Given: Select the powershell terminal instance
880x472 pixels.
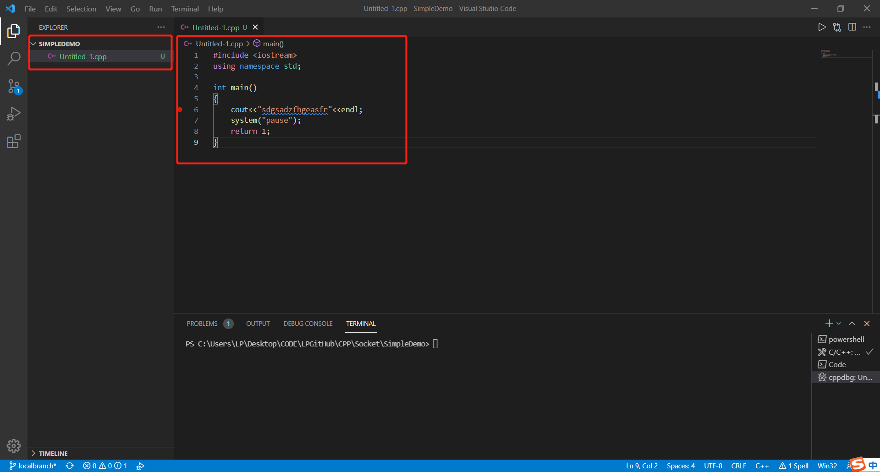Looking at the screenshot, I should pyautogui.click(x=846, y=339).
